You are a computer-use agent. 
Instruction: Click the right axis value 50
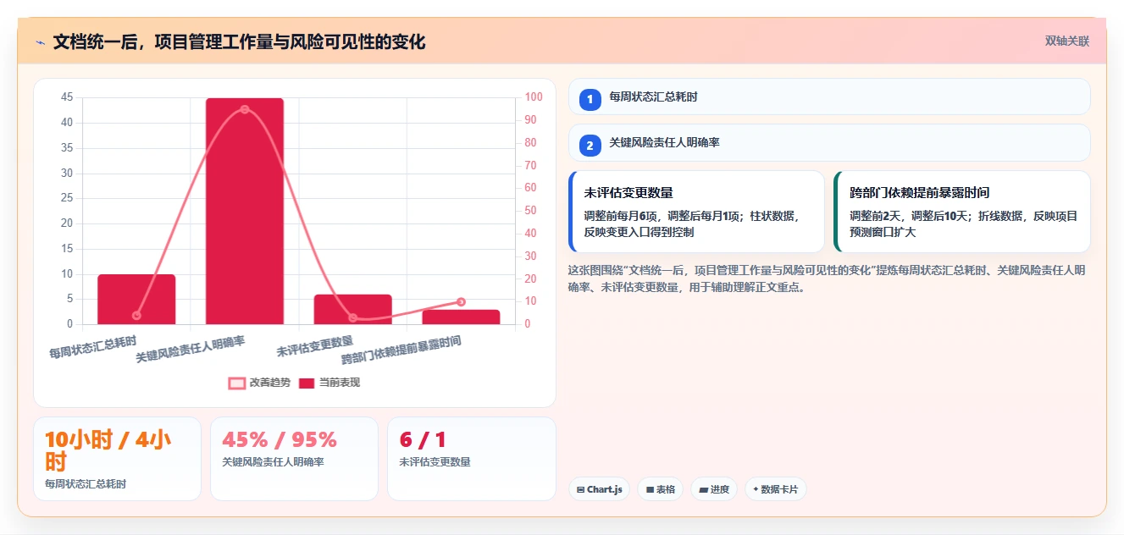pos(531,211)
